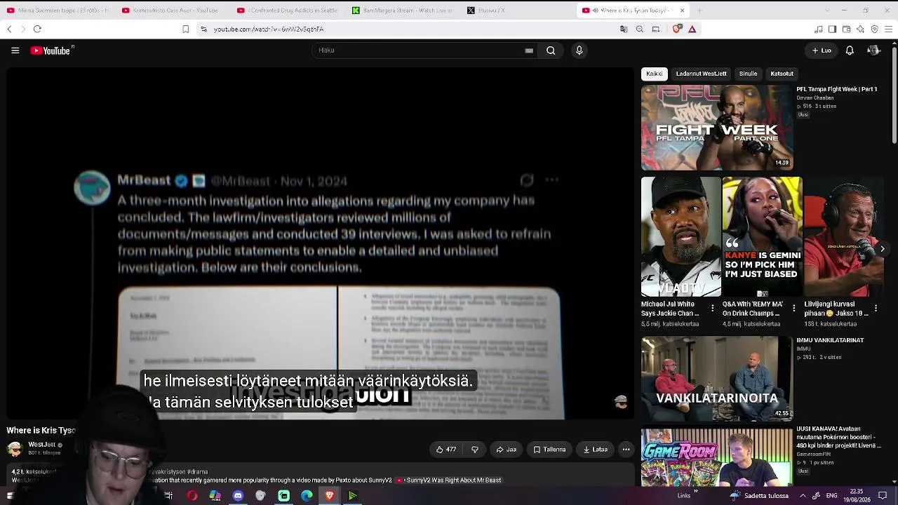Close the Where is Kris Tyson tab
898x505 pixels.
point(682,11)
